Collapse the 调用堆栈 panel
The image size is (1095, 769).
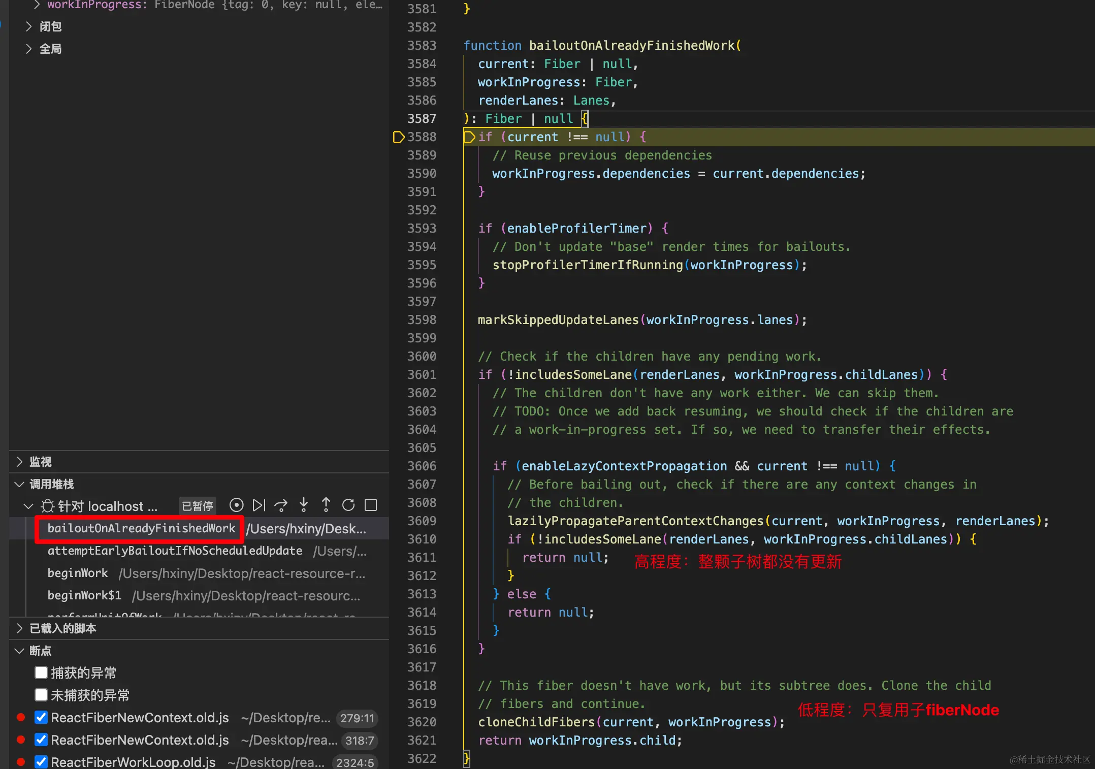point(19,484)
